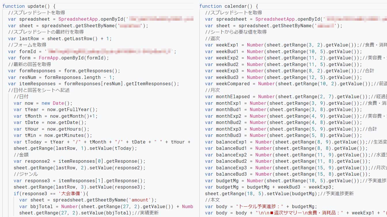Screen dimensions: 387x217
Task: Click 'var response2 = itemResponses[0].getResponse();' line
Action: coord(79,161)
